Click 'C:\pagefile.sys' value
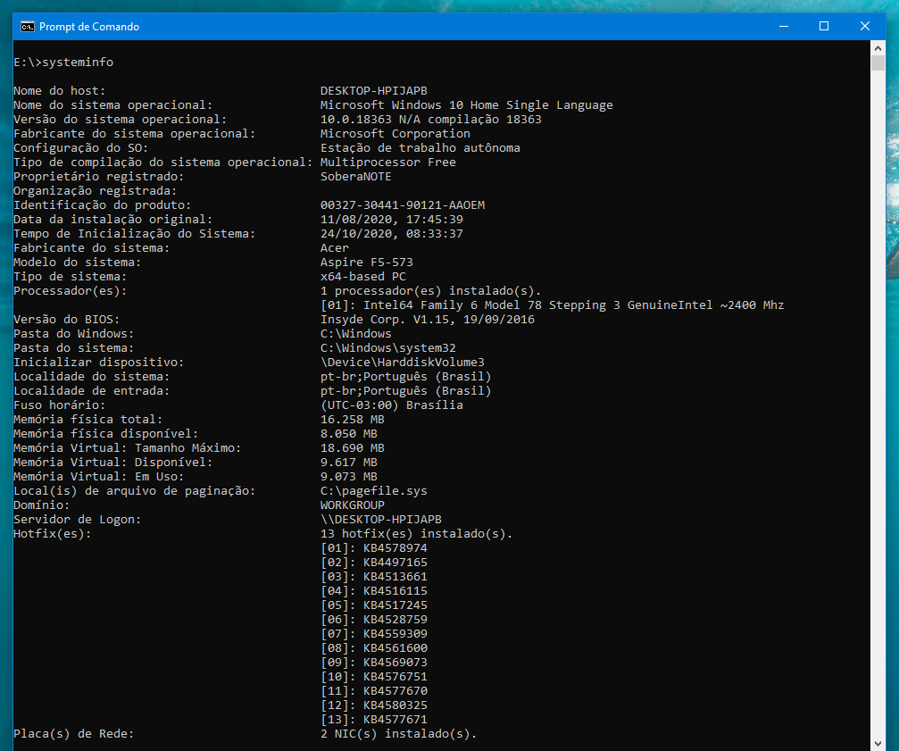This screenshot has width=899, height=751. tap(374, 491)
